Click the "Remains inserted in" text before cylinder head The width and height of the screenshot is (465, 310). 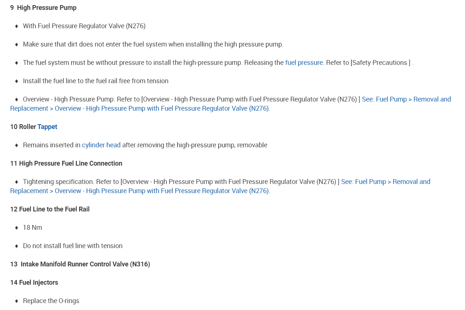click(52, 145)
